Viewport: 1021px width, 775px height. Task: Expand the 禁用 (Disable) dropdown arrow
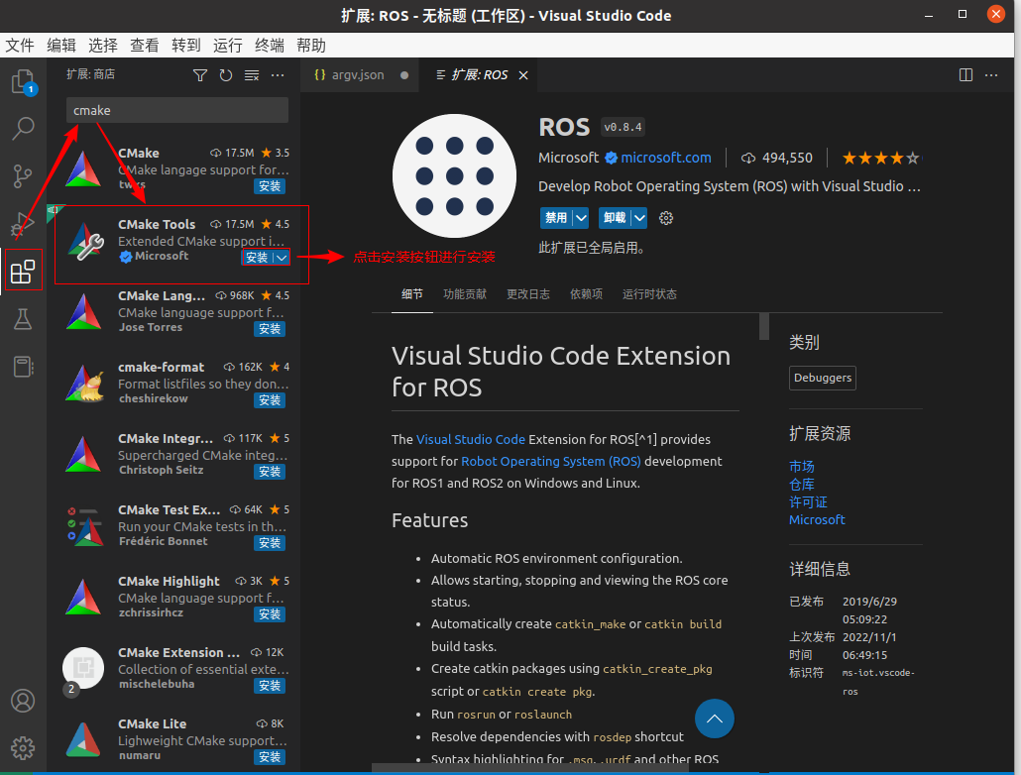(x=581, y=218)
